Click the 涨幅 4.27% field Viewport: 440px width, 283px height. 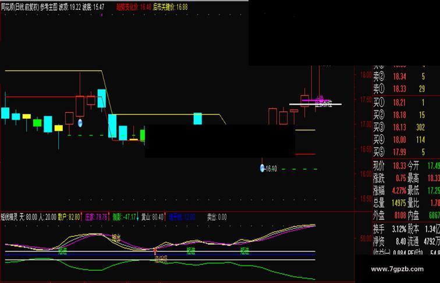[x=390, y=191]
